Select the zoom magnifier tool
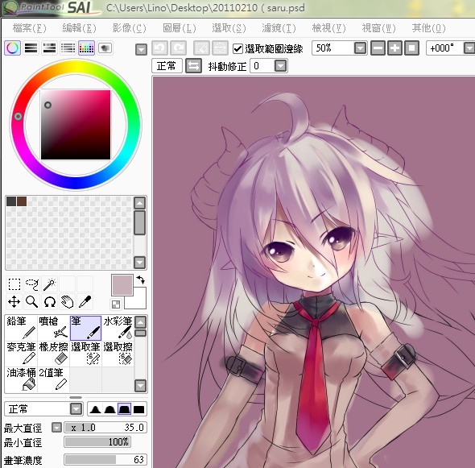475x468 pixels. click(x=32, y=302)
